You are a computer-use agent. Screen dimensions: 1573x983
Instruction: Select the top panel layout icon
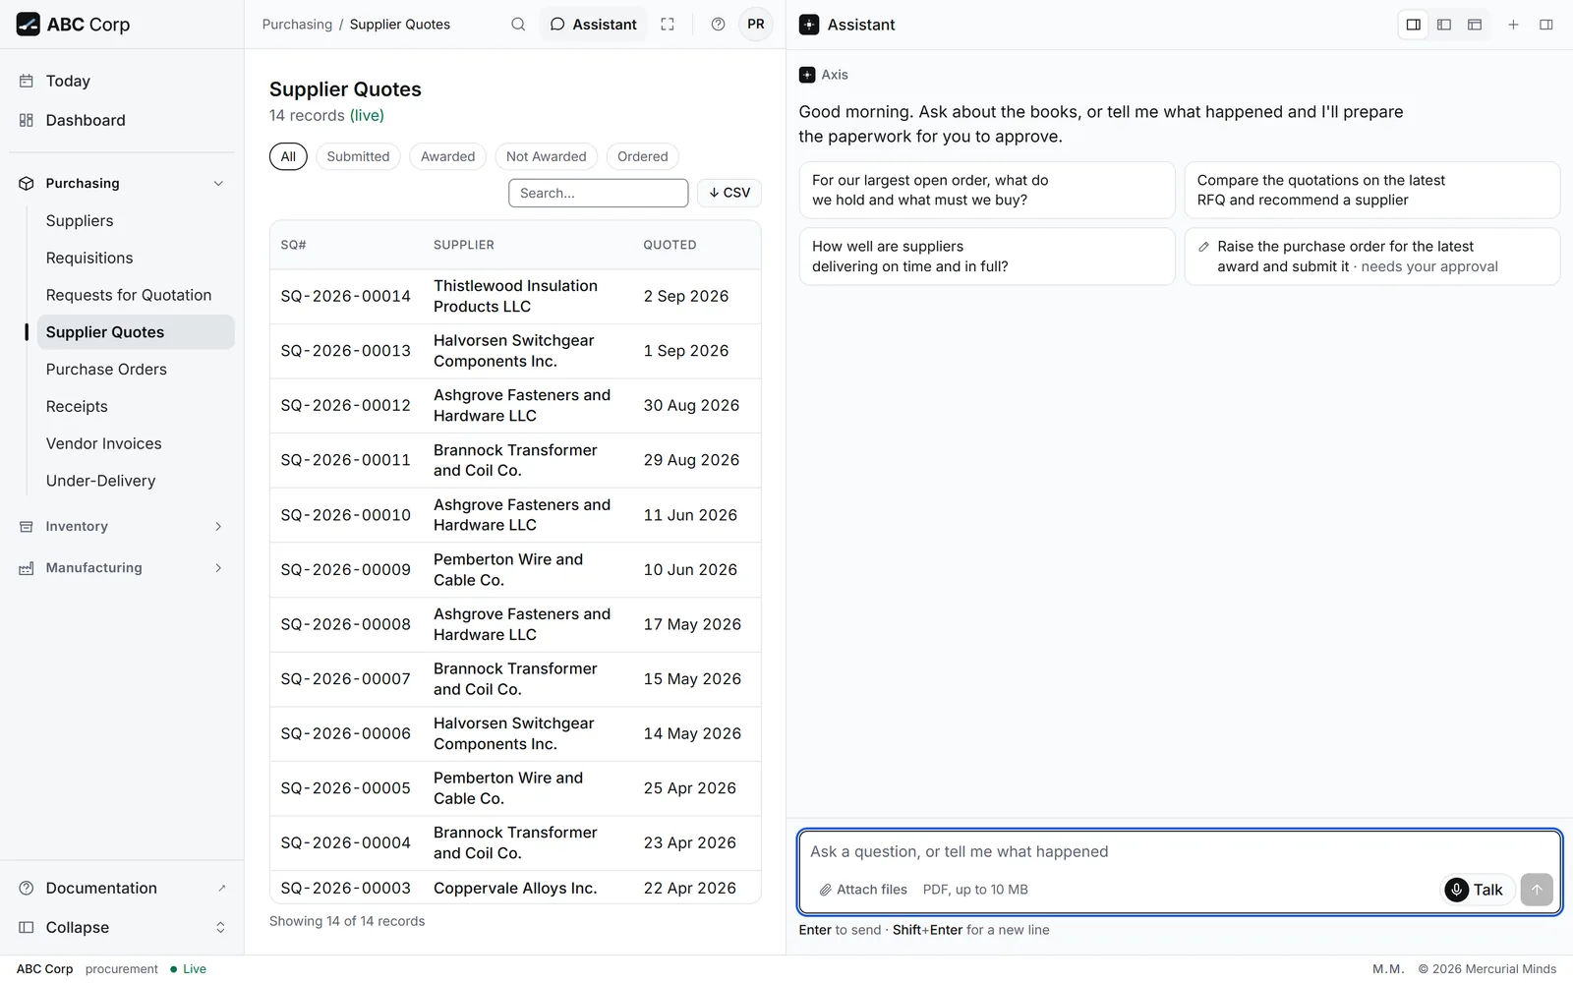[x=1475, y=25]
